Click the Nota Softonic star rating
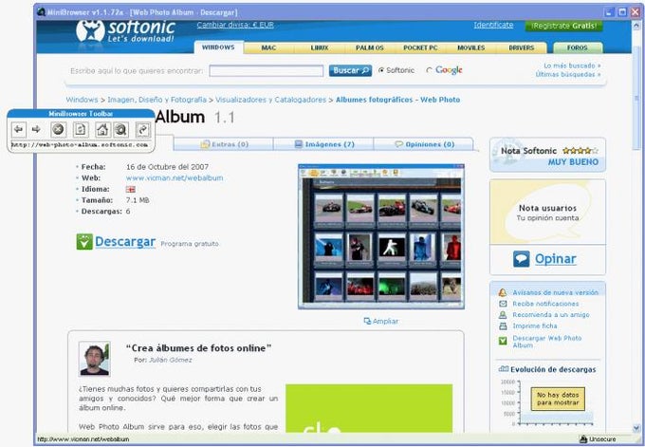The height and width of the screenshot is (447, 645). (580, 151)
